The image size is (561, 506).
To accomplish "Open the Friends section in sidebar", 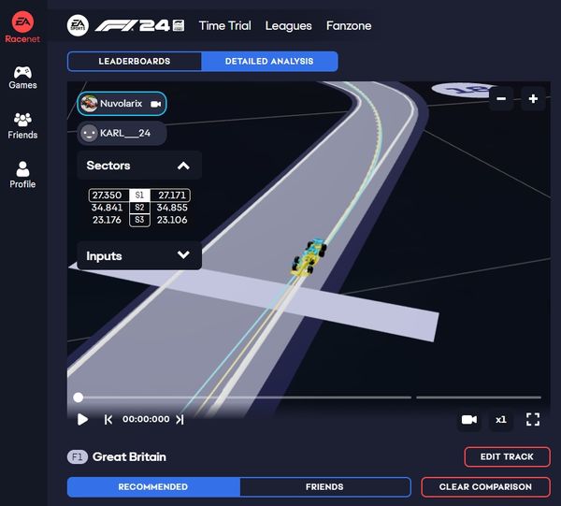I will [x=22, y=125].
